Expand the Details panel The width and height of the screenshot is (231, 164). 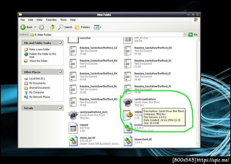60,108
